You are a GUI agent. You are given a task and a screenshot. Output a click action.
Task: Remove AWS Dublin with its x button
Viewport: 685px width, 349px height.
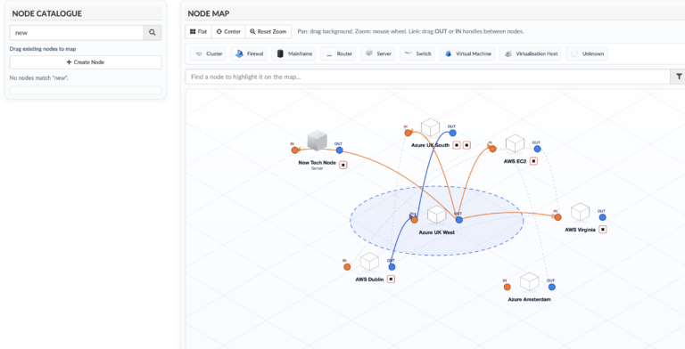point(391,279)
